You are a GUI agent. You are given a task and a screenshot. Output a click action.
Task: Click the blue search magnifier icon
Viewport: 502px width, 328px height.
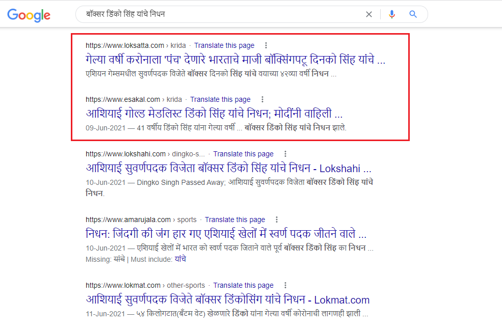413,14
